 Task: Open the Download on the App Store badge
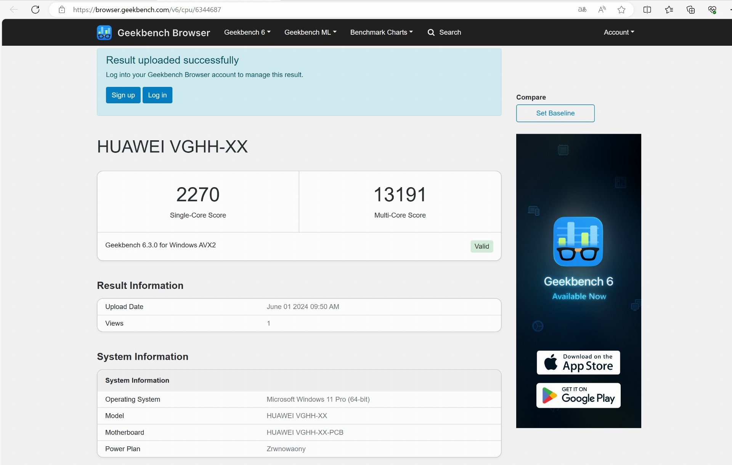[x=578, y=362]
